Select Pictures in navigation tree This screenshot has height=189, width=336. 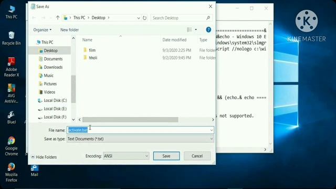[x=50, y=84]
